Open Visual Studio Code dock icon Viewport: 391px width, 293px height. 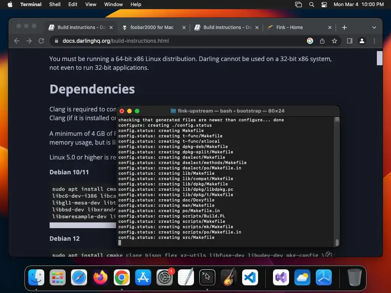point(250,277)
